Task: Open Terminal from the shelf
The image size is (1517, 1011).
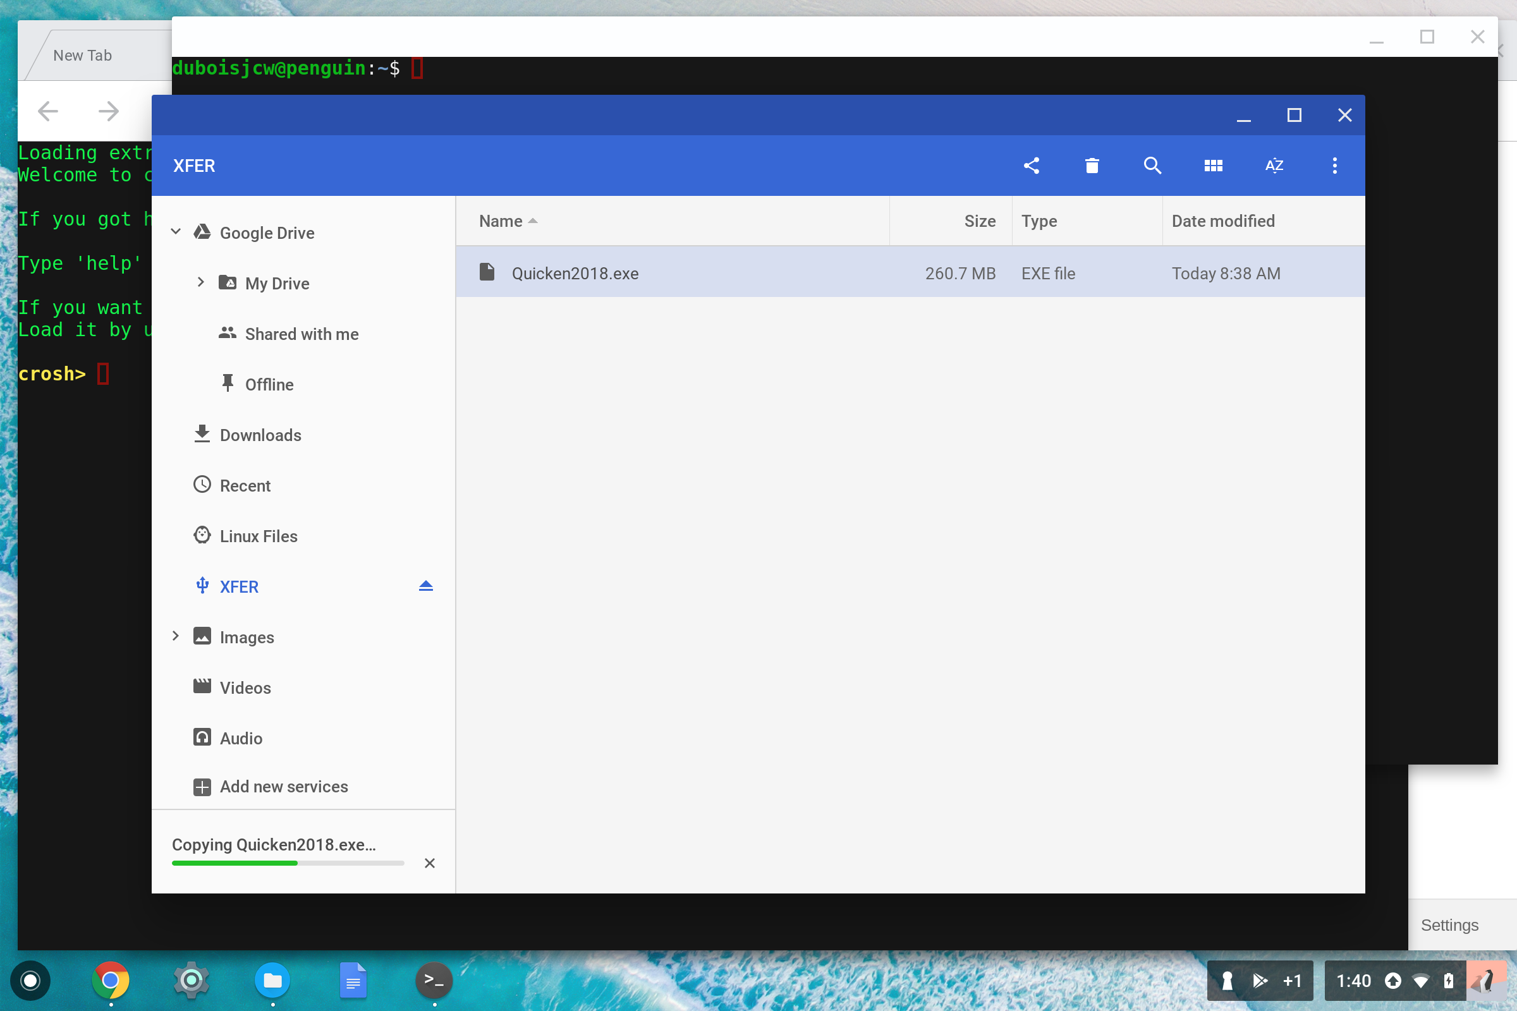Action: (434, 981)
